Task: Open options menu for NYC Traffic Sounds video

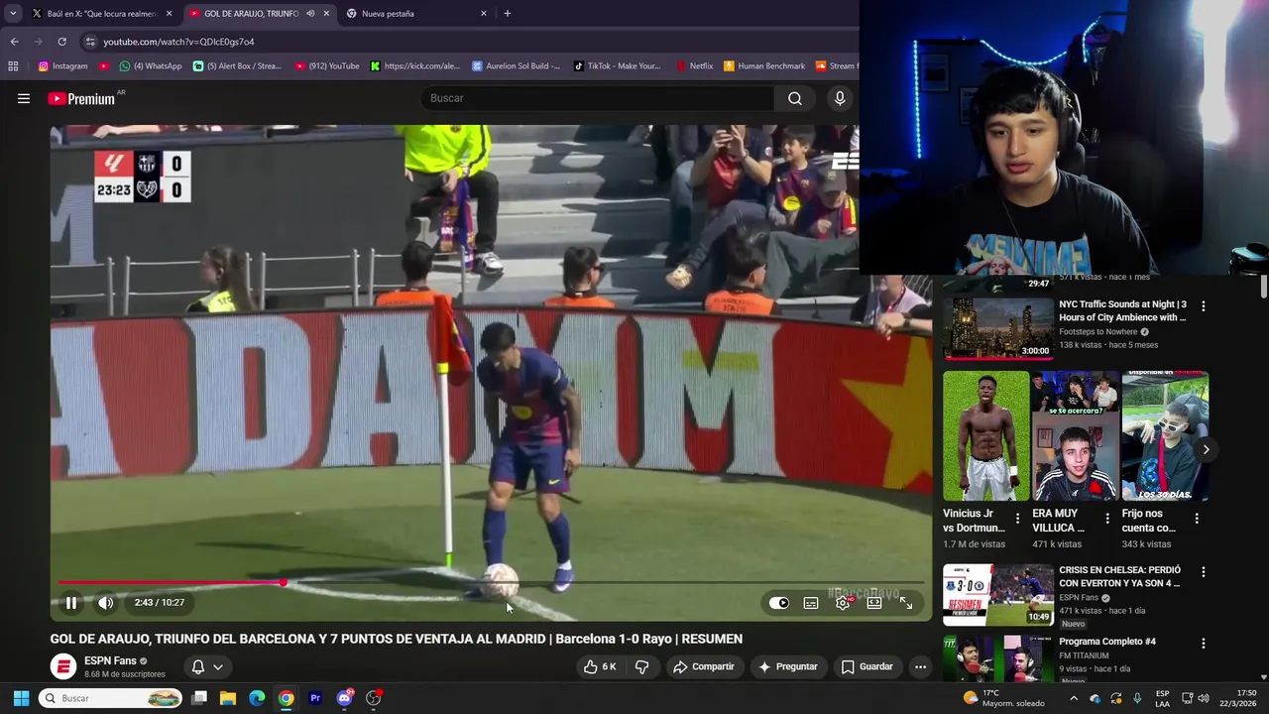Action: click(1204, 306)
